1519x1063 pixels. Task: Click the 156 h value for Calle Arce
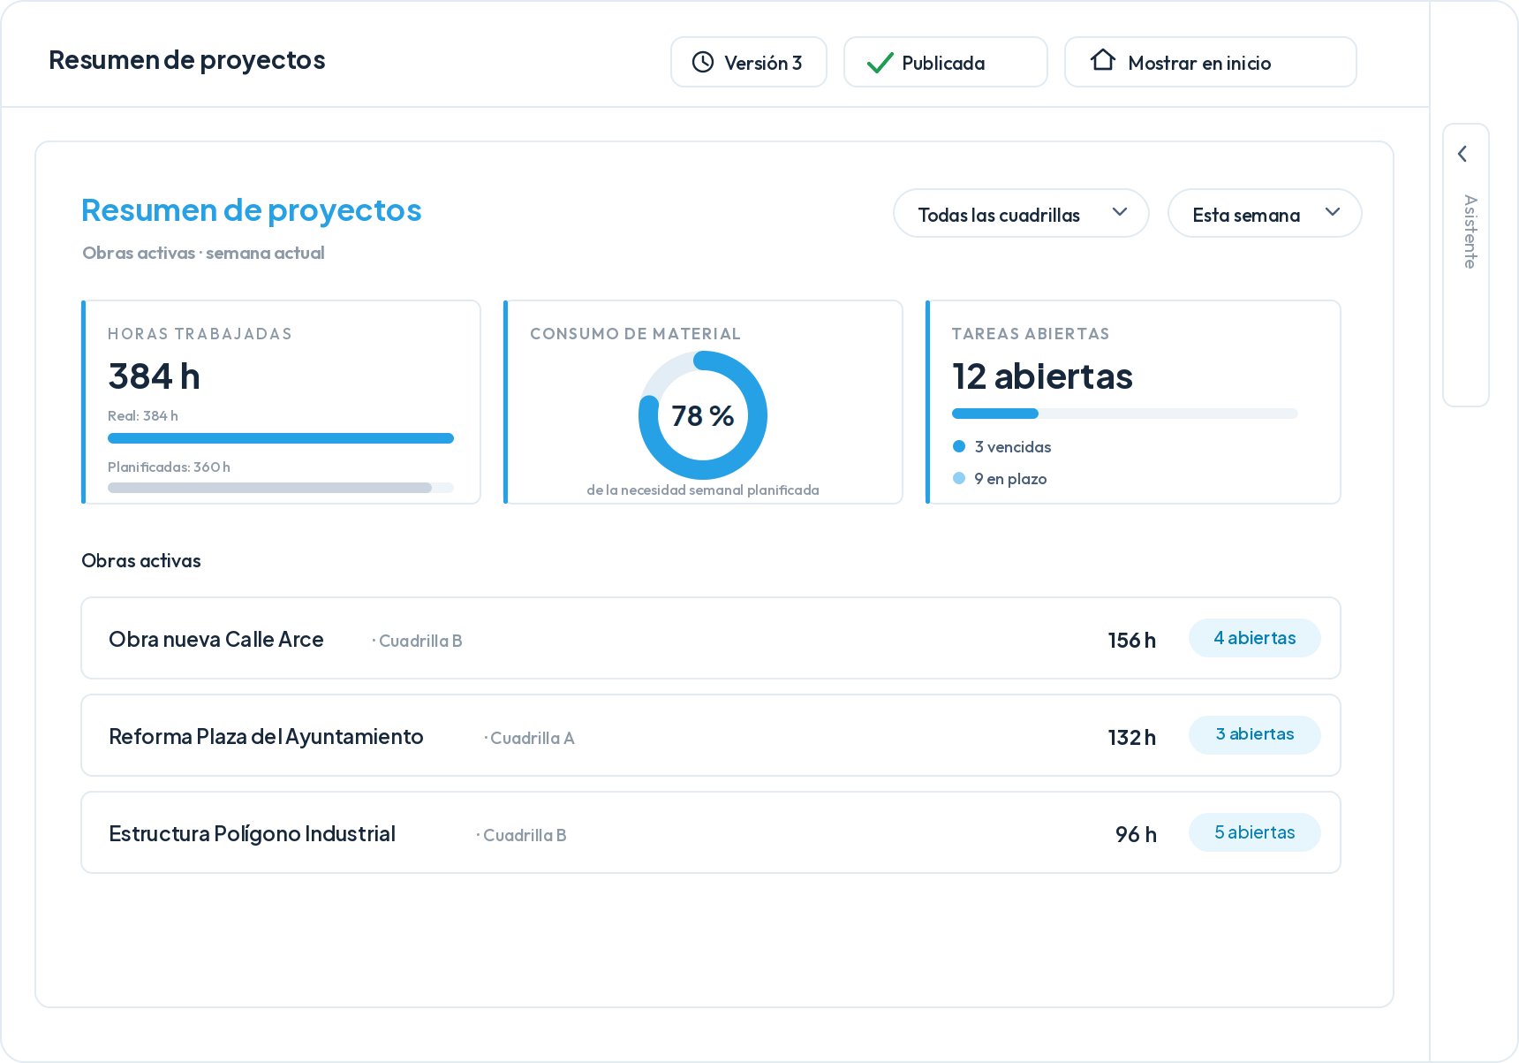(1132, 640)
